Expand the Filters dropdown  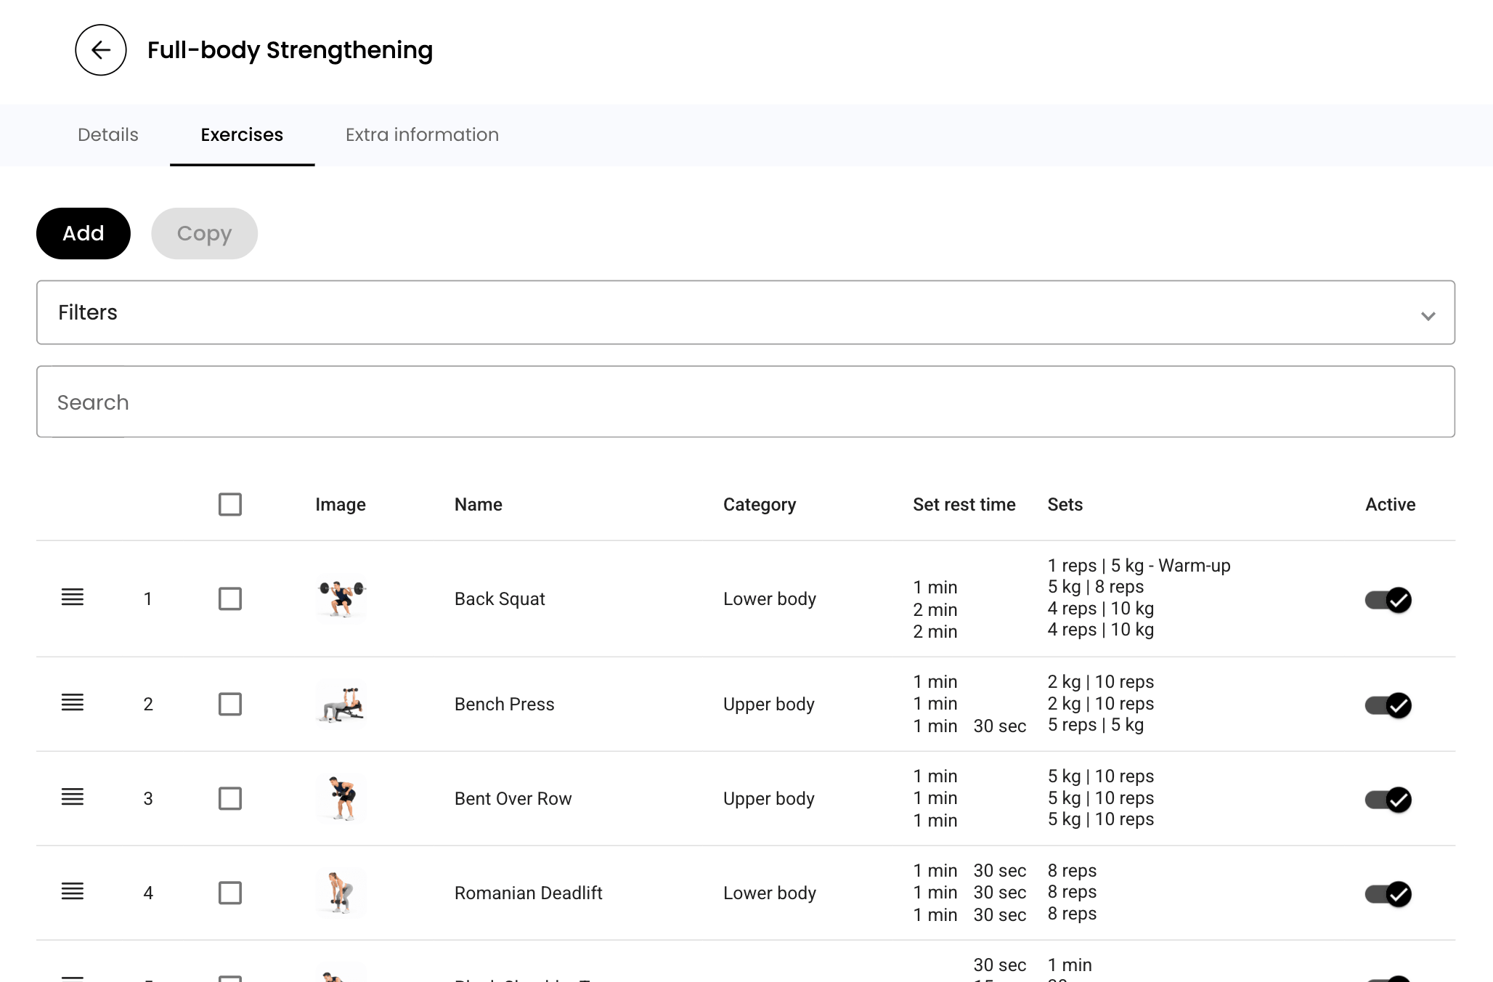(745, 312)
